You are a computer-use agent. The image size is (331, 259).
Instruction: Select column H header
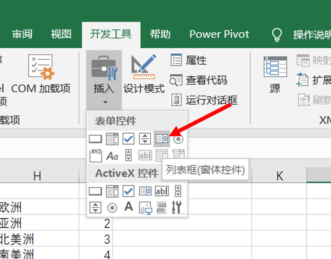click(x=38, y=176)
